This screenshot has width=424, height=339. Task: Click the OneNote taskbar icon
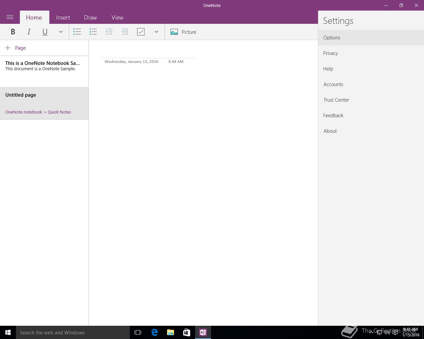click(203, 332)
